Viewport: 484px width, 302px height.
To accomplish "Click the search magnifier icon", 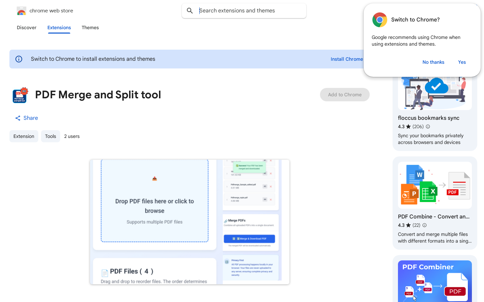I will (x=190, y=11).
